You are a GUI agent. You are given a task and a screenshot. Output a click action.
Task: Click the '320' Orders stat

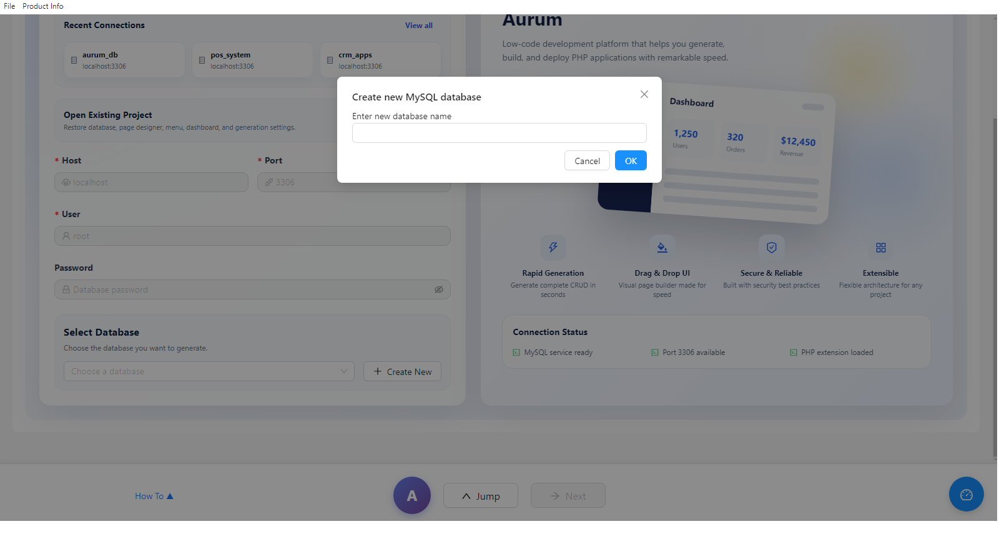point(736,142)
